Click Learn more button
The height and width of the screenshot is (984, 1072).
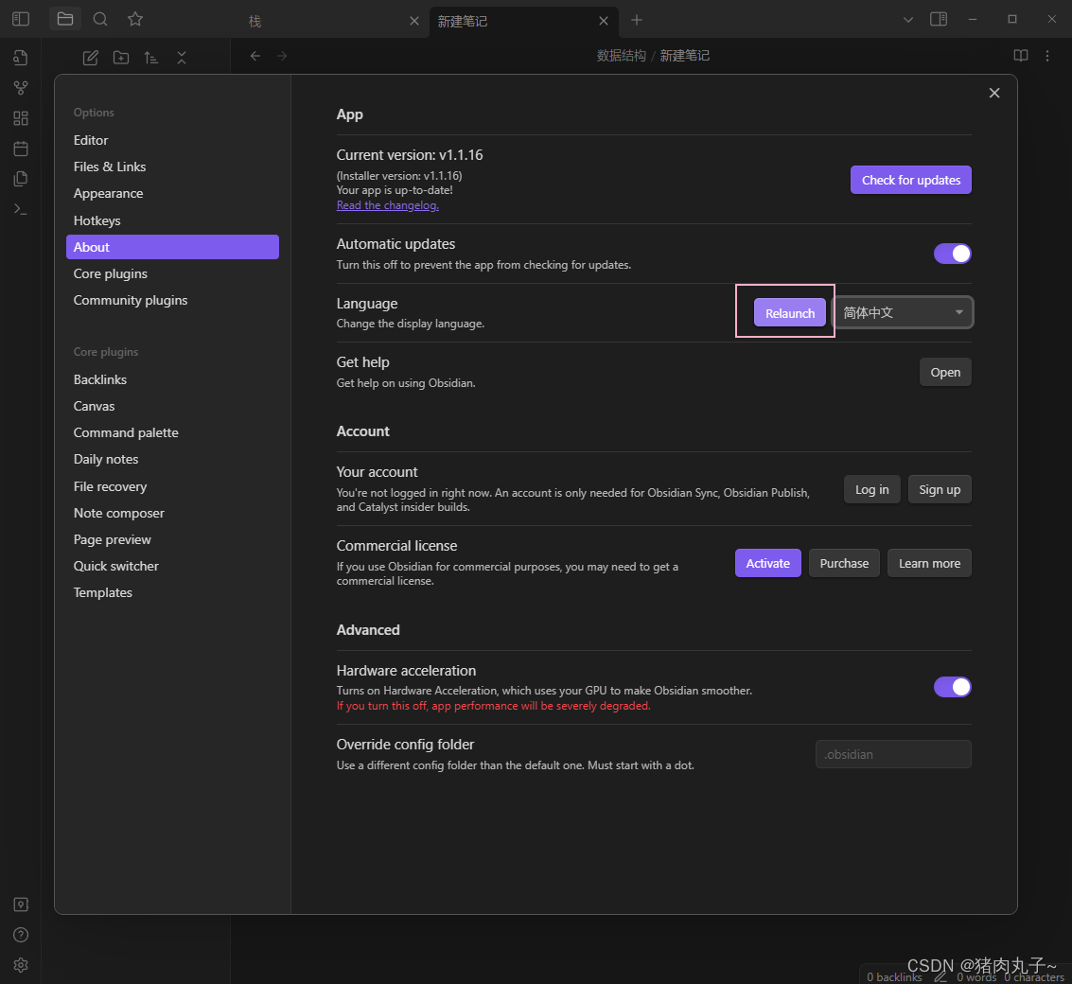pos(929,564)
